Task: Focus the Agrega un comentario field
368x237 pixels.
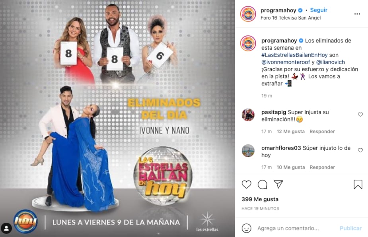Action: click(296, 228)
